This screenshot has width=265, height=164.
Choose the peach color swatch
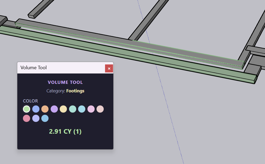click(100, 109)
